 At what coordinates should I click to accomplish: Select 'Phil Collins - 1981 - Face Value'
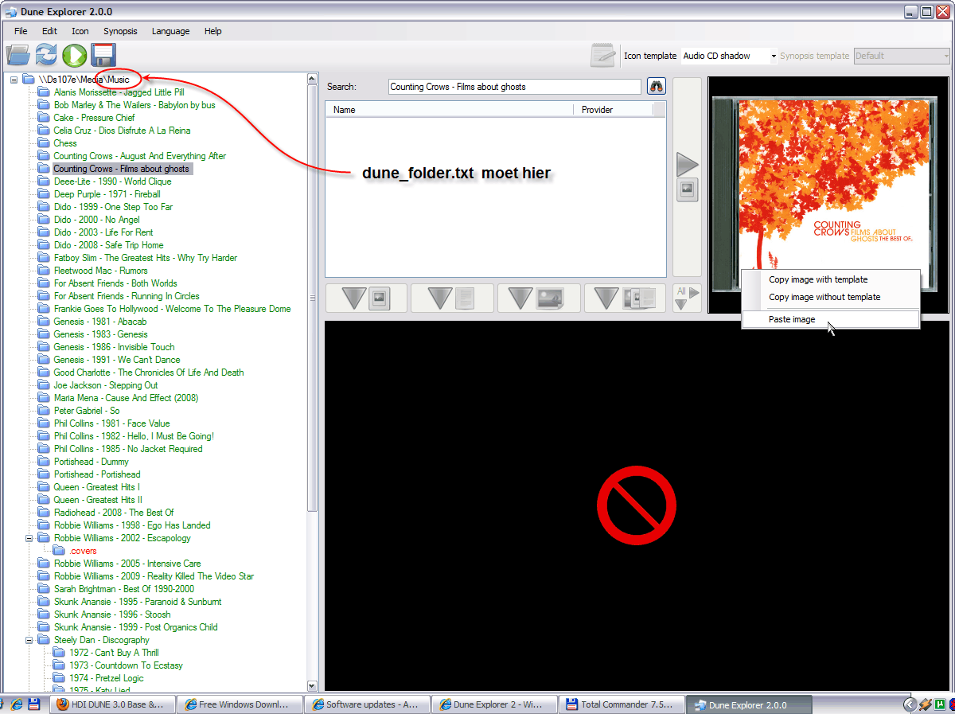pos(111,423)
